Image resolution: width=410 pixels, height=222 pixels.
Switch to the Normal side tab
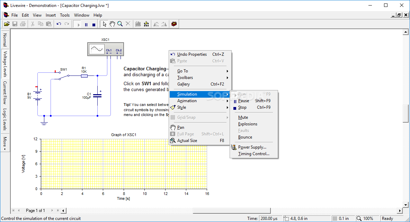tap(5, 40)
